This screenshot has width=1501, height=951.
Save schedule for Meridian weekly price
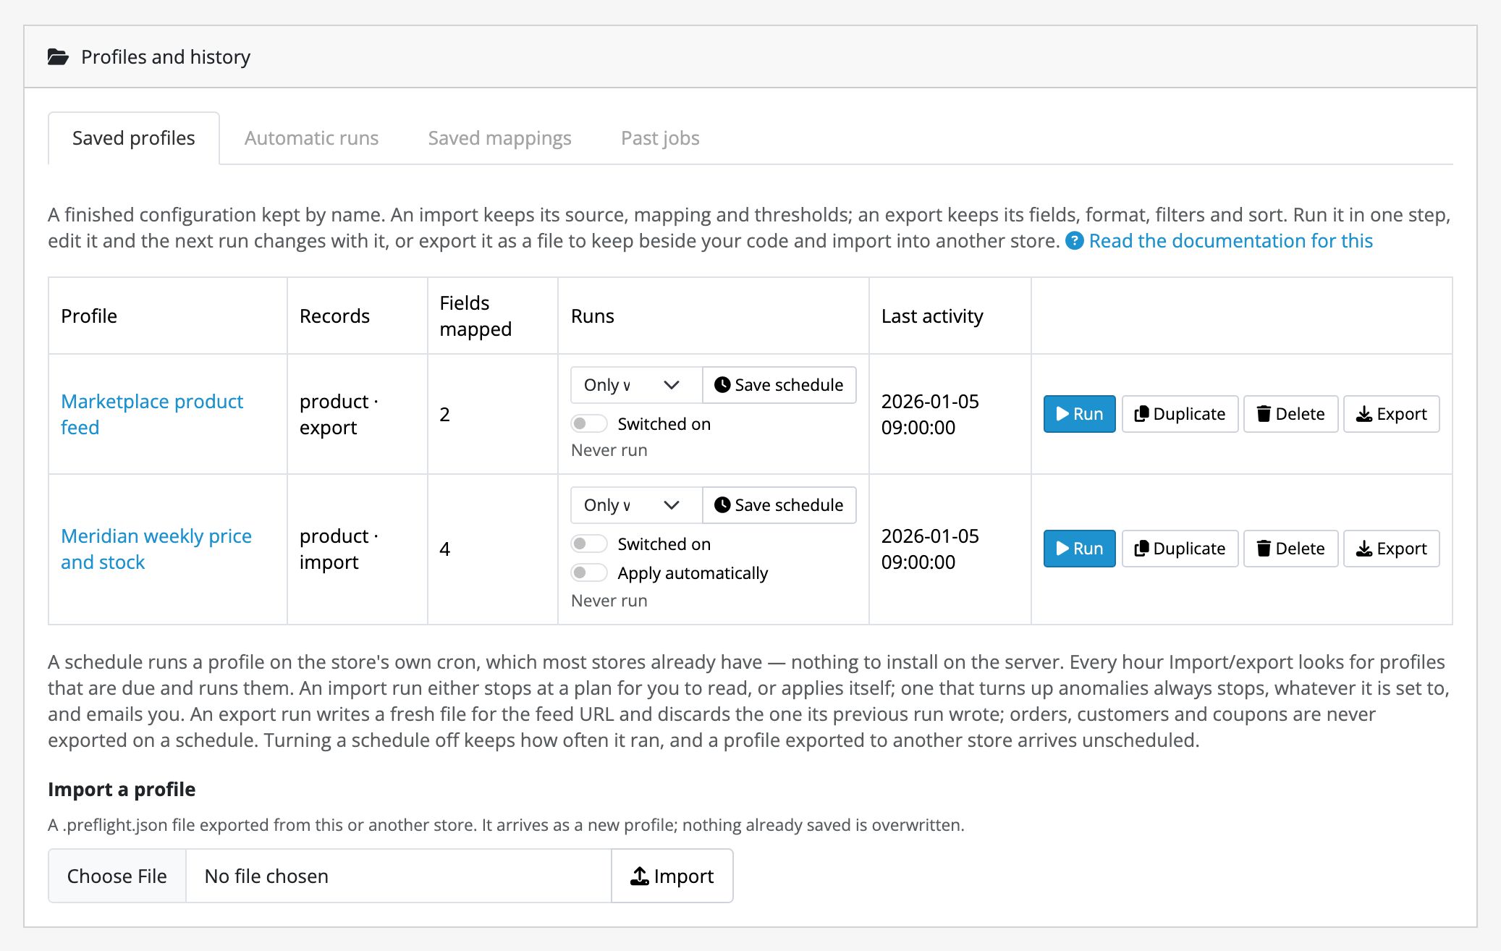[779, 505]
